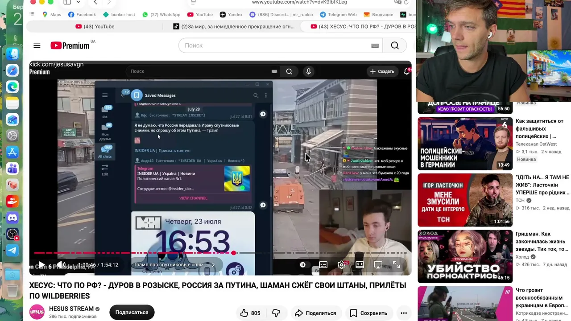Screen dimensions: 571x321
Task: Open OBS from the Dock
Action: [12, 234]
